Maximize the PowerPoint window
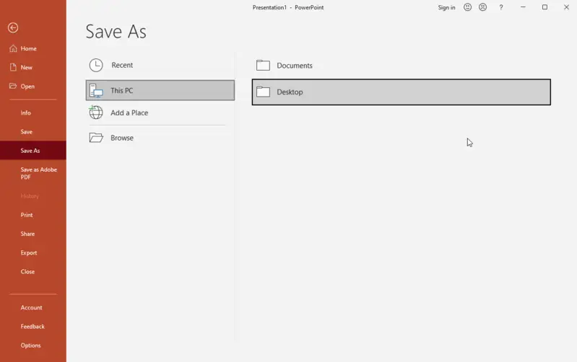Screen dimensions: 577x362 pos(545,7)
